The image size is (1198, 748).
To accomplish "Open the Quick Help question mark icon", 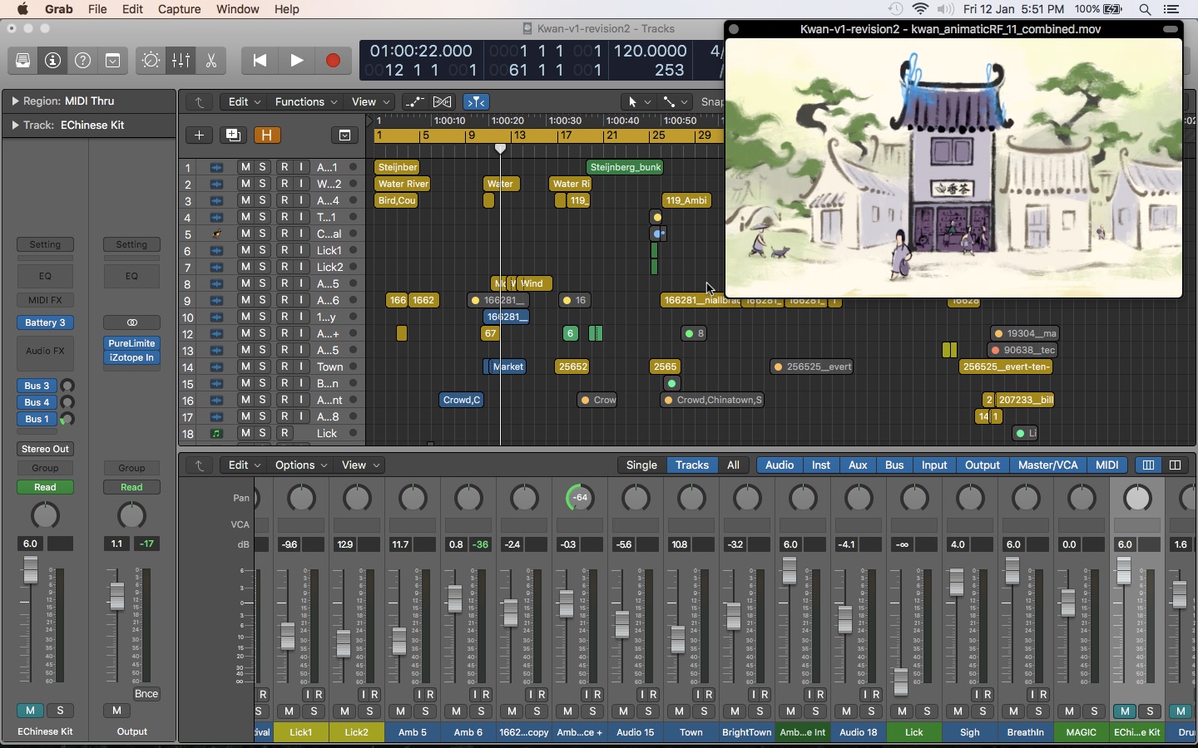I will point(82,60).
